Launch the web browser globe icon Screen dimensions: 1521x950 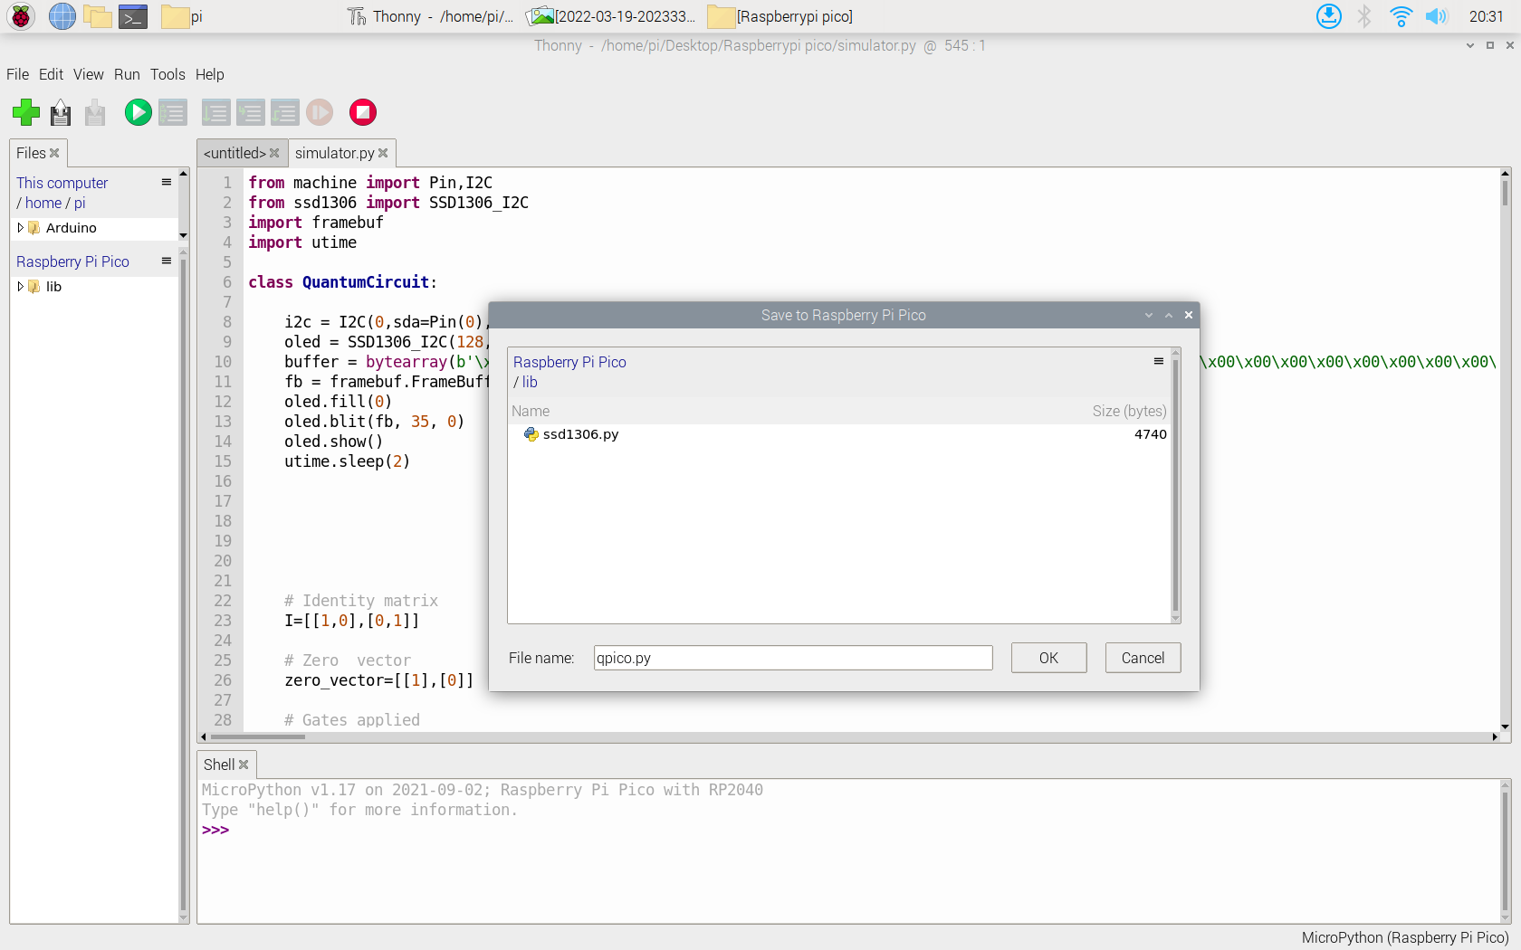[62, 16]
